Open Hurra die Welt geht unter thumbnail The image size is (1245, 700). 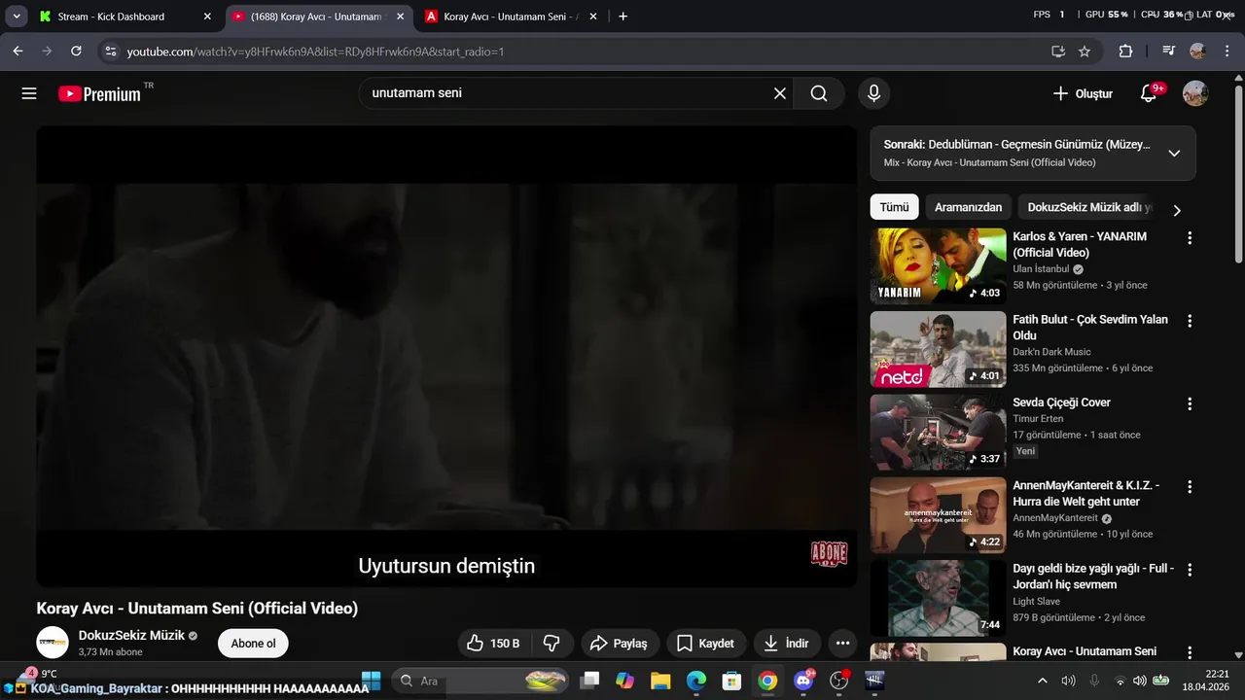point(938,515)
